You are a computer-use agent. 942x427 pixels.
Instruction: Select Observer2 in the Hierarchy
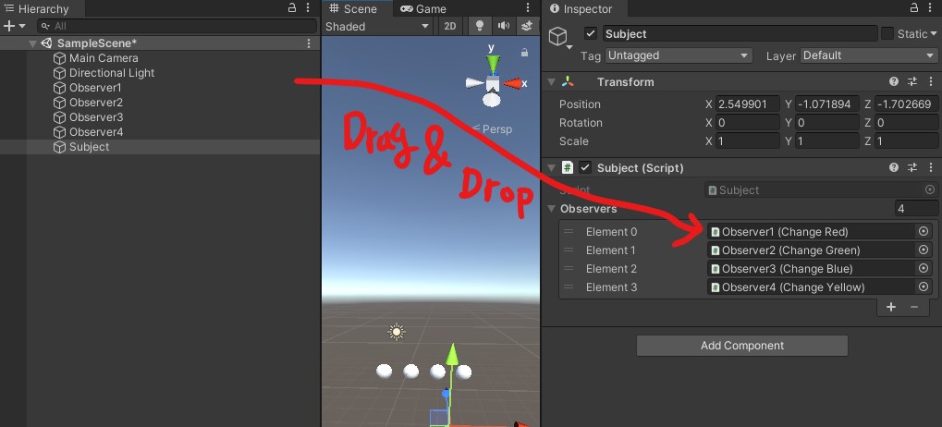[x=95, y=103]
